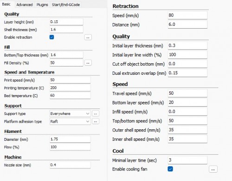Expand the Support type dropdown
The width and height of the screenshot is (232, 181).
tap(70, 114)
